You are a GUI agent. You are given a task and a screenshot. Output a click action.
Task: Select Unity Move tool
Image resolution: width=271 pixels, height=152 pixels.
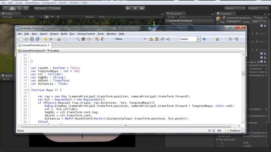point(12,8)
